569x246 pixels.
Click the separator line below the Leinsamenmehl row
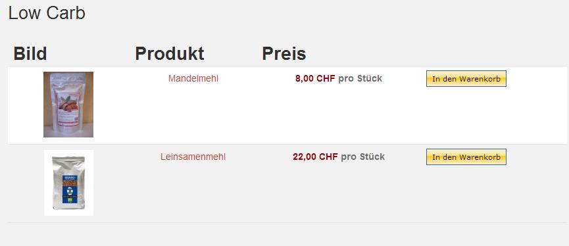pyautogui.click(x=287, y=222)
